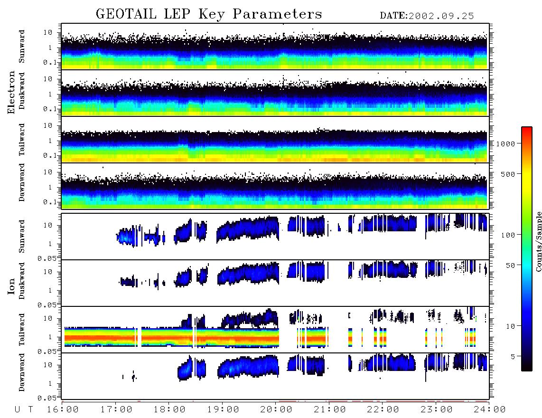
Task: Select the DATE:2002.09.25 label
Action: pos(427,16)
